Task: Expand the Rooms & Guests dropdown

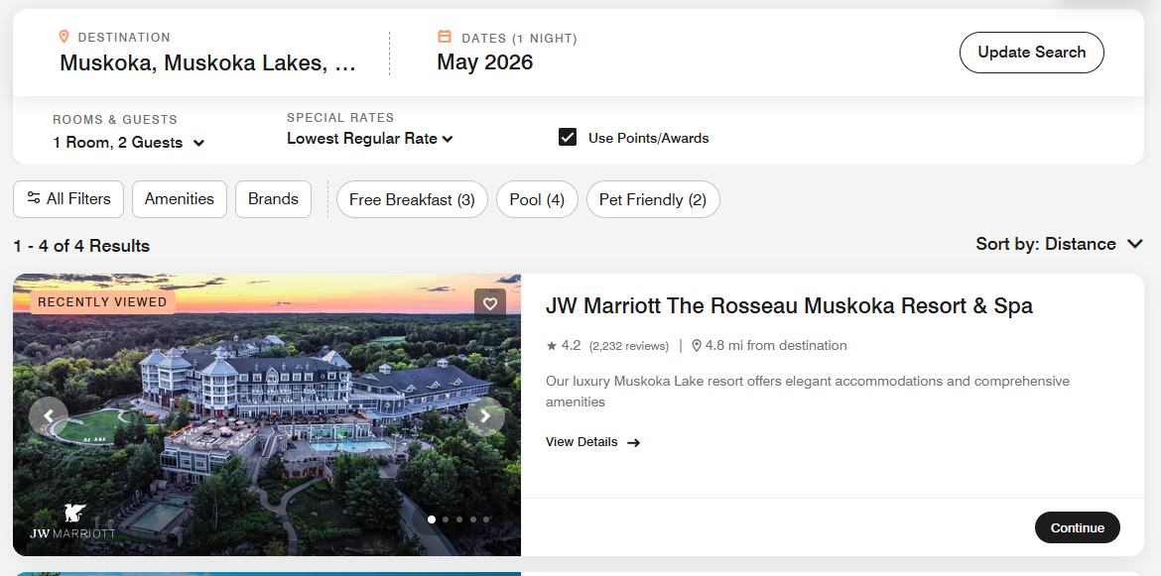Action: (129, 143)
